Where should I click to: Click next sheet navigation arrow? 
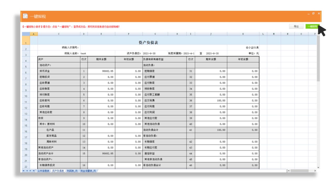30,171
